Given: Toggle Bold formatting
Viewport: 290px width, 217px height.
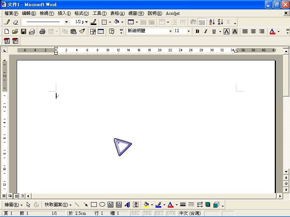Looking at the screenshot, I should pos(197,31).
